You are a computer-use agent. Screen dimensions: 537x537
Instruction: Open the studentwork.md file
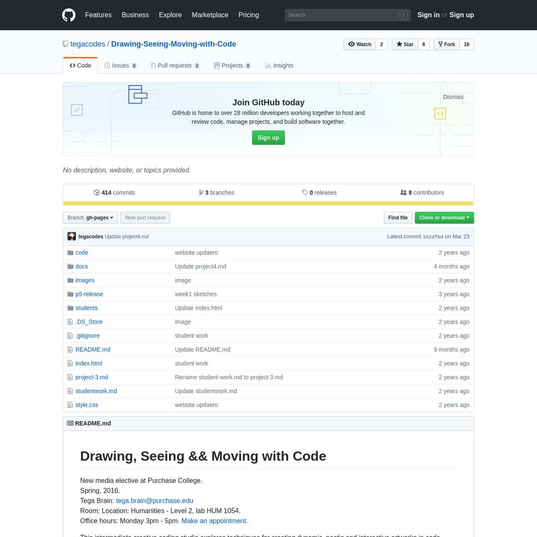tap(96, 391)
